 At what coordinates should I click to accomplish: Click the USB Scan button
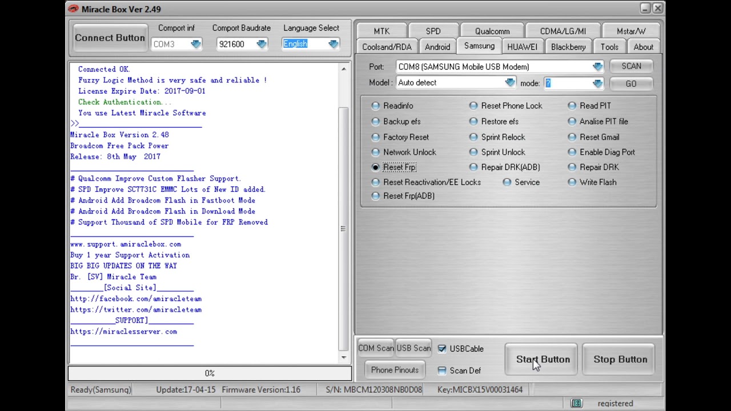pos(413,348)
